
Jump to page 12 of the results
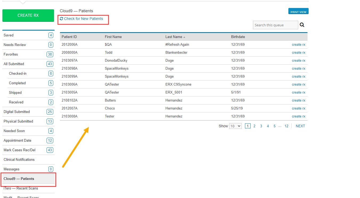[x=286, y=126]
